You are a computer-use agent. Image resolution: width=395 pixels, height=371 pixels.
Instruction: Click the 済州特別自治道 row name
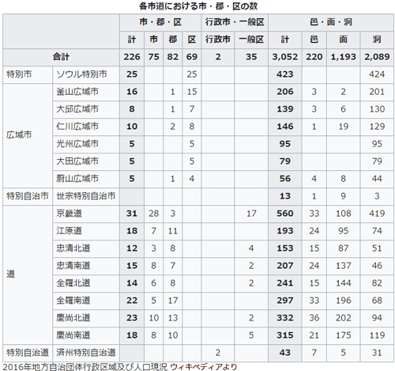[x=86, y=353]
